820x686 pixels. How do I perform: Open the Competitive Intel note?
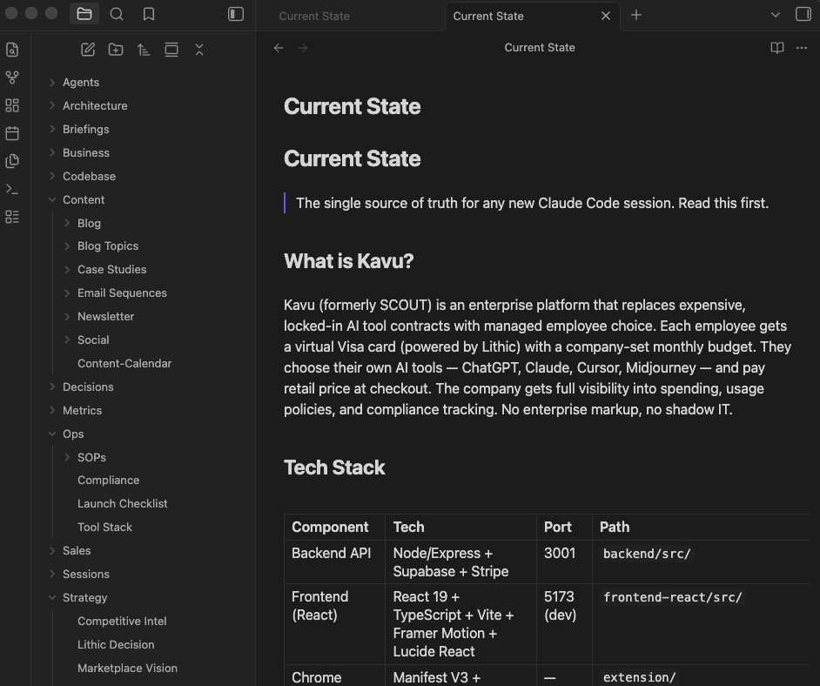(x=122, y=621)
